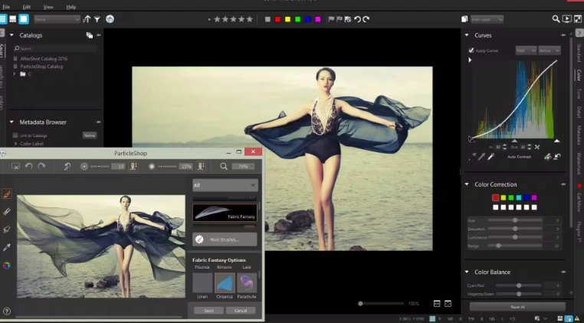The image size is (584, 323).
Task: Click the More Brushes button
Action: [225, 240]
